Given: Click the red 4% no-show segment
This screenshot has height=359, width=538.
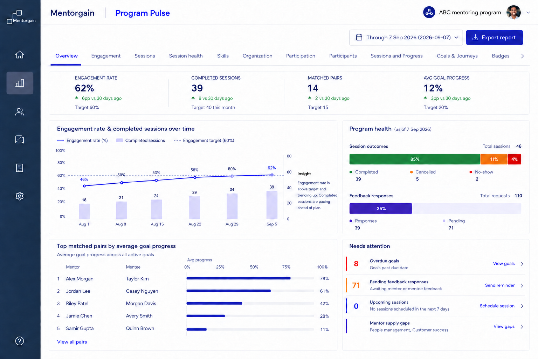Looking at the screenshot, I should point(514,159).
